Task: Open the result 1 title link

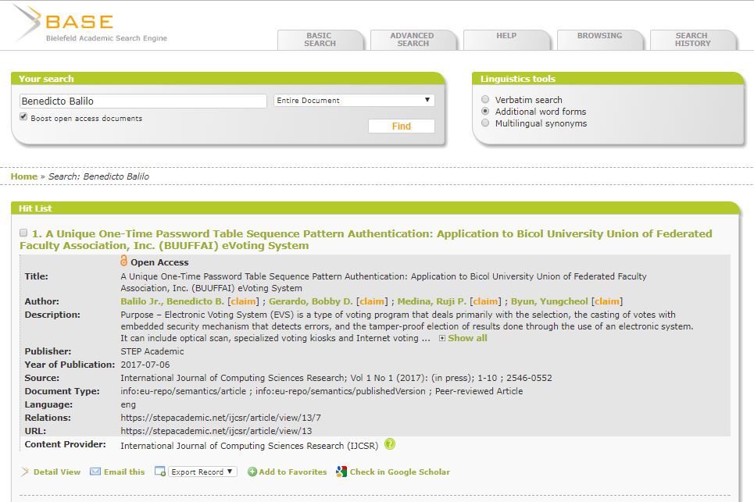Action: (366, 240)
